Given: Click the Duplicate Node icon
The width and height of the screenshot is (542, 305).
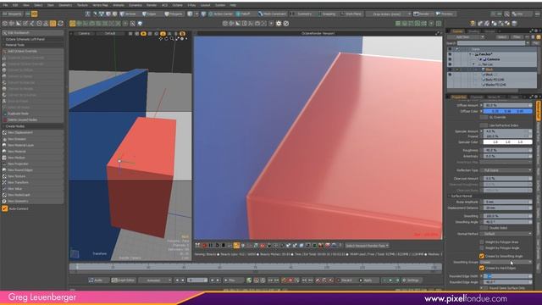Looking at the screenshot, I should pos(4,114).
